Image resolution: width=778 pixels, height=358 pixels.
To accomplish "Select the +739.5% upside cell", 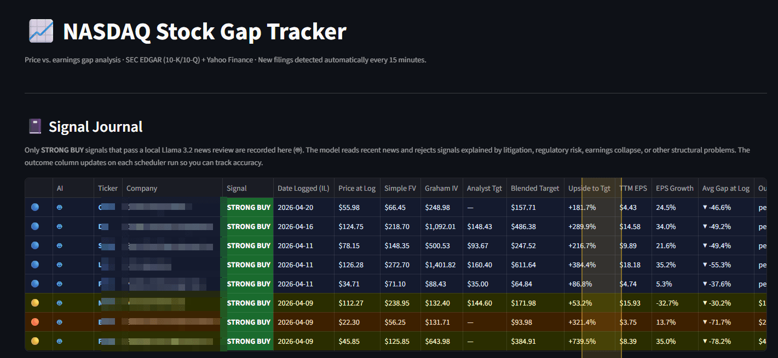I will click(x=589, y=341).
